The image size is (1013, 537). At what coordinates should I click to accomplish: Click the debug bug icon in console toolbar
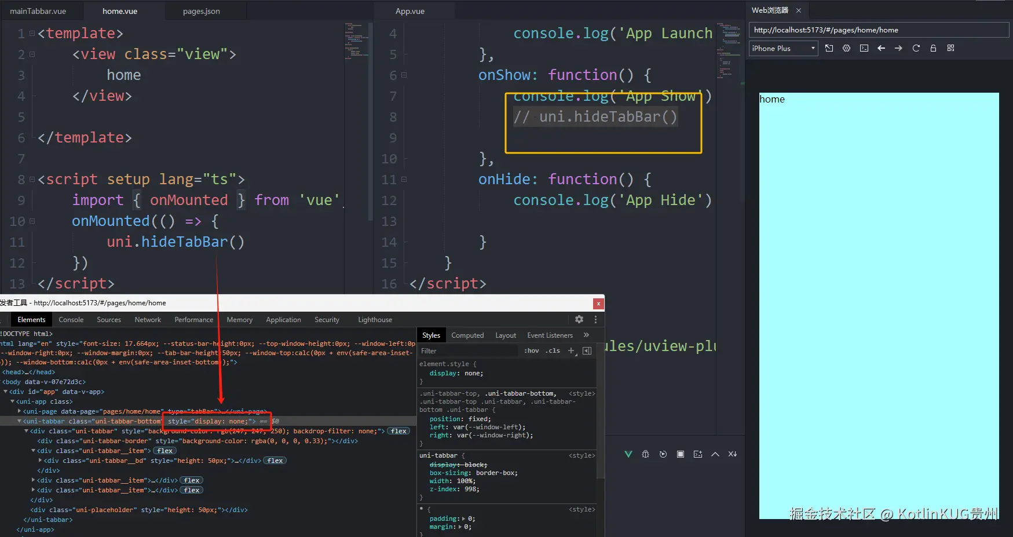pyautogui.click(x=646, y=454)
